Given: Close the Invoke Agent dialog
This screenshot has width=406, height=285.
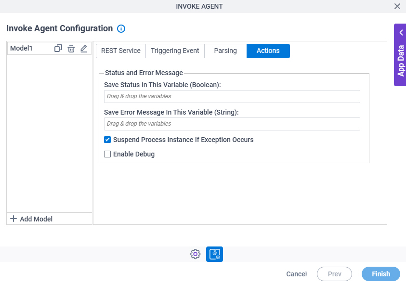Looking at the screenshot, I should [397, 6].
